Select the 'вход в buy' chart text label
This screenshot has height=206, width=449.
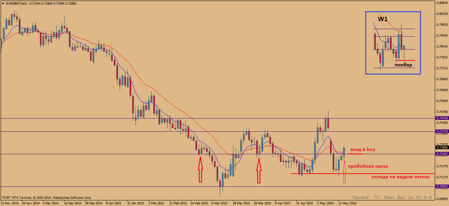click(363, 150)
